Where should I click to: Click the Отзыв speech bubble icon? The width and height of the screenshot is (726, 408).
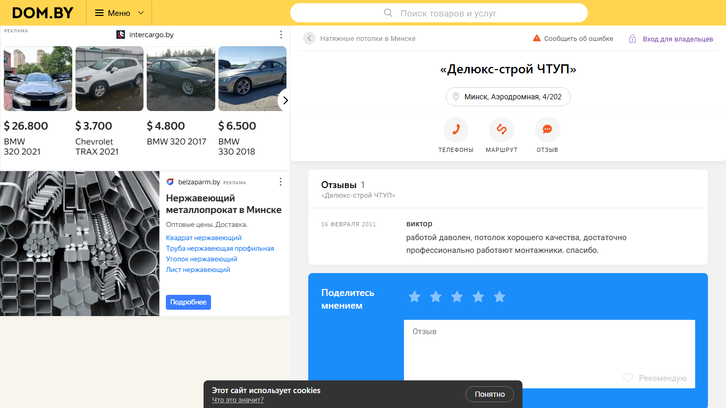[547, 130]
